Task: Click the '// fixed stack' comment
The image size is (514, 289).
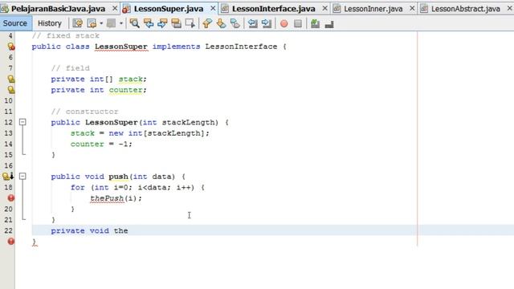Action: [x=66, y=35]
